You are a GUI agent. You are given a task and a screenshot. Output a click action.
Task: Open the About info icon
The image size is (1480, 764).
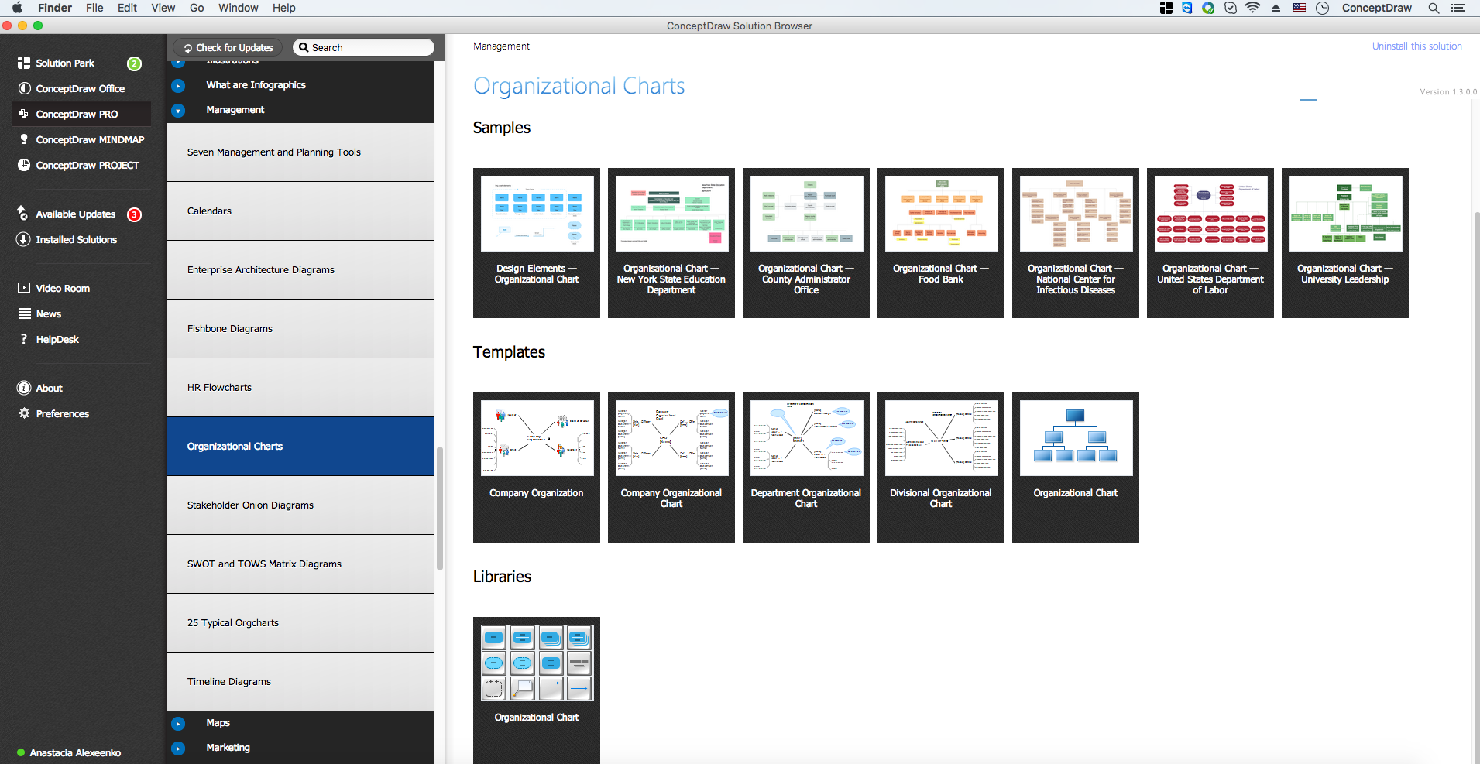24,388
